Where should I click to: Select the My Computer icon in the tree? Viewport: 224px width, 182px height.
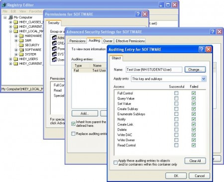(x=10, y=17)
